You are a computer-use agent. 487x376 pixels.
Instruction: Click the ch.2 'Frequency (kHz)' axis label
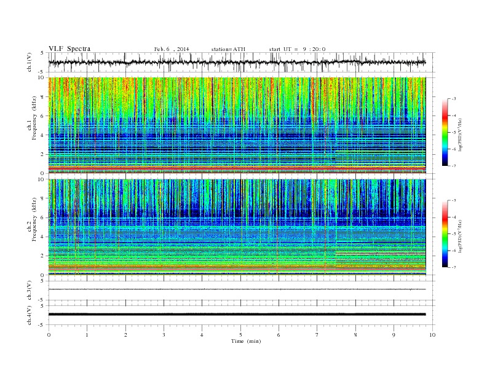click(34, 219)
